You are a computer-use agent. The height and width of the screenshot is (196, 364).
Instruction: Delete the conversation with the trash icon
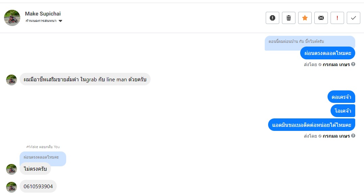(x=289, y=18)
